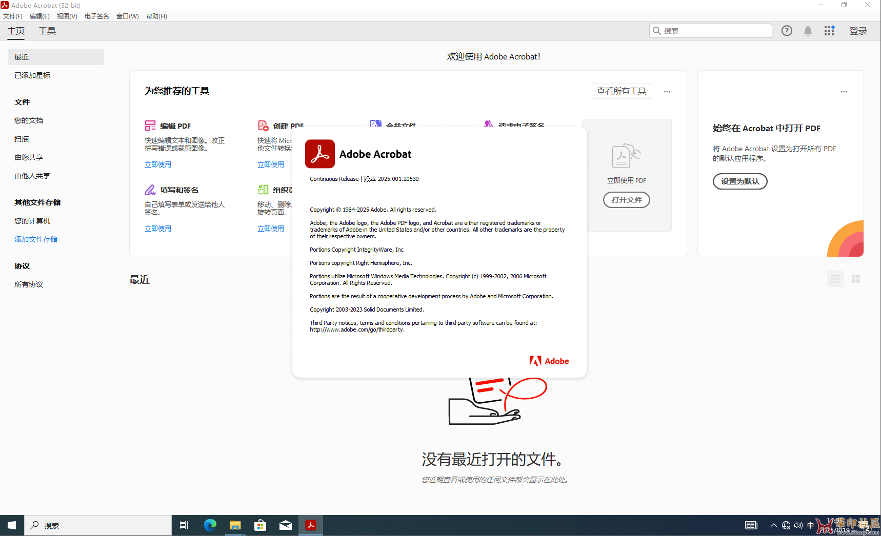Click the 设置为默认 button
Image resolution: width=881 pixels, height=536 pixels.
click(739, 181)
